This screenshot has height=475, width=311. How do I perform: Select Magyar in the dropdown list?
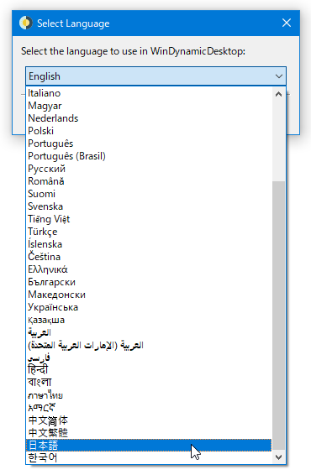tap(149, 106)
